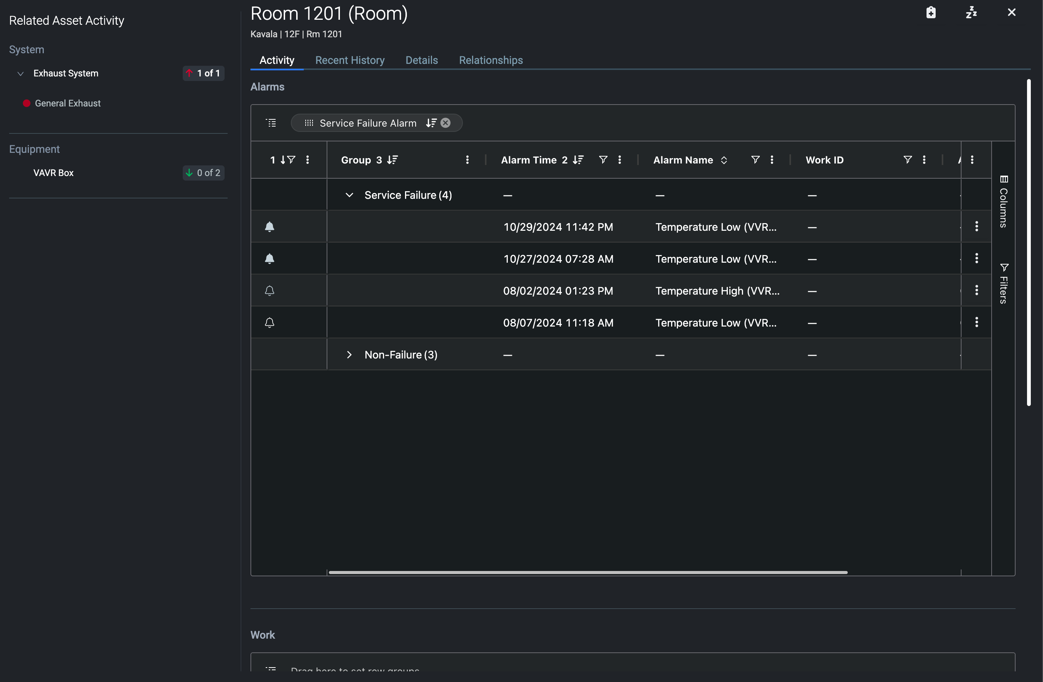Expand the Non-Failure group
Viewport: 1043px width, 682px height.
349,355
